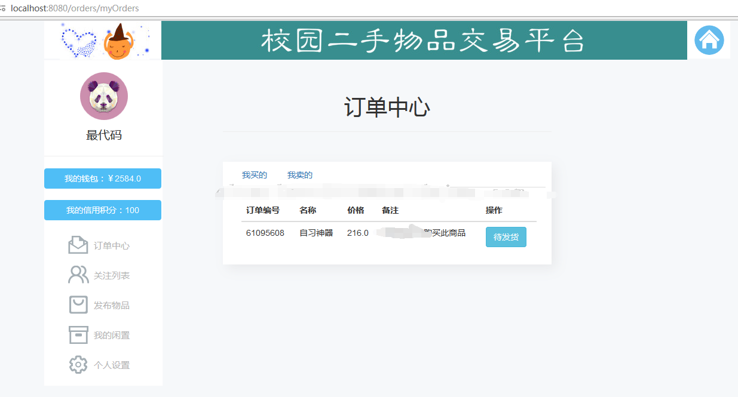Viewport: 738px width, 397px height.
Task: Click the 价格 column header
Action: point(356,210)
